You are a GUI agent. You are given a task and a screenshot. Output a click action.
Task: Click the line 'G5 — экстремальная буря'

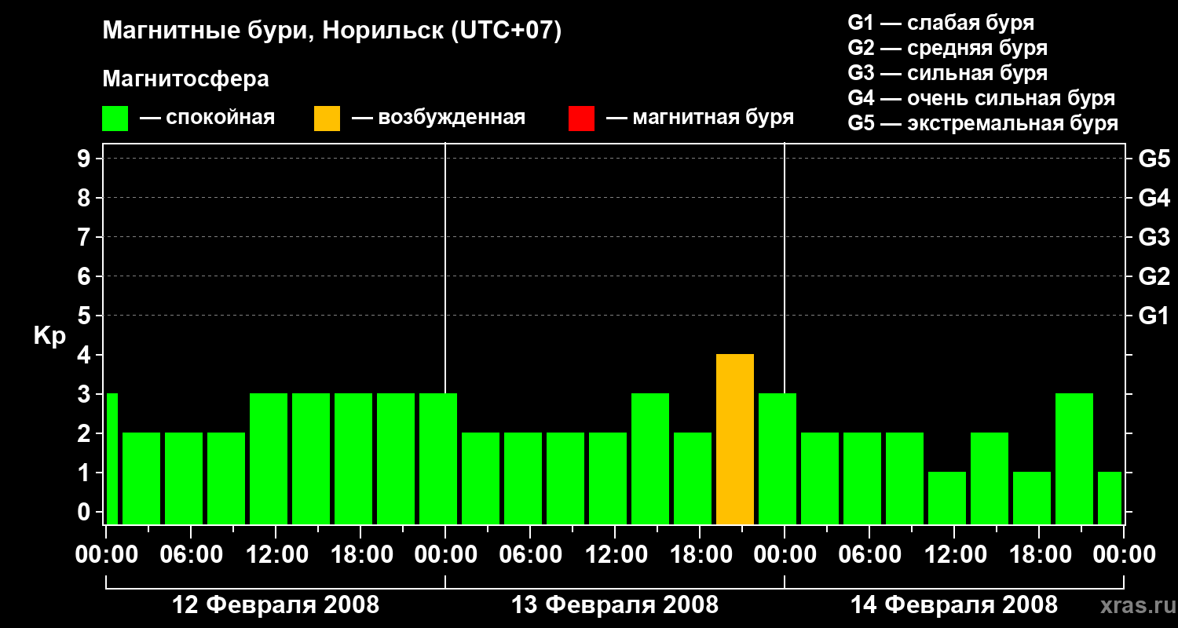[x=983, y=123]
